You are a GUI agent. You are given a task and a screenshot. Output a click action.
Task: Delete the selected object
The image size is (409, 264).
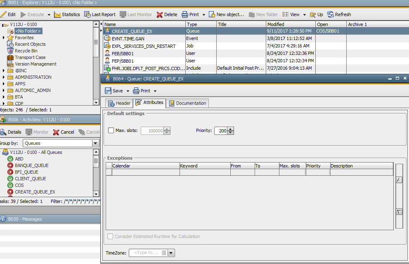pos(170,14)
